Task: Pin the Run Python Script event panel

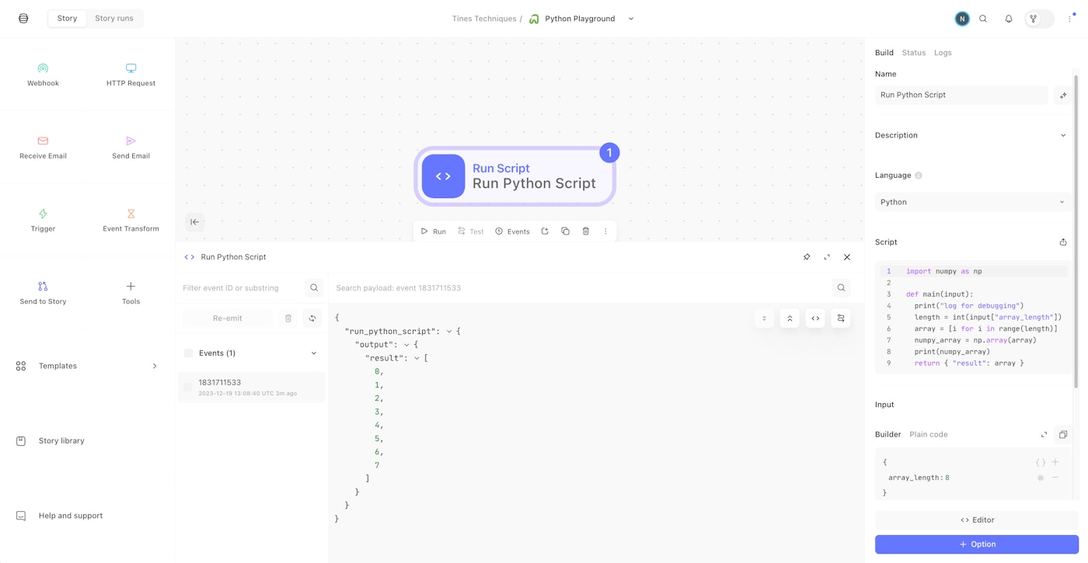Action: [x=806, y=257]
